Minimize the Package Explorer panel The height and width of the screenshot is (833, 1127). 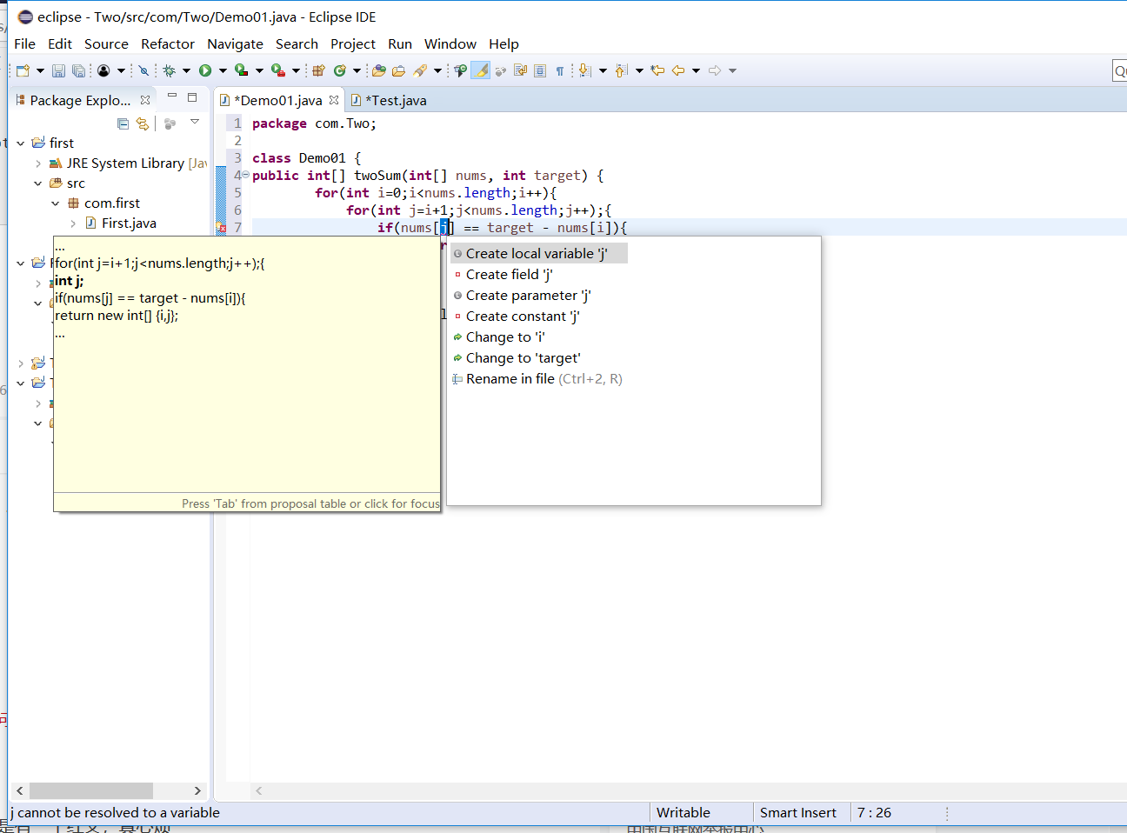coord(172,97)
